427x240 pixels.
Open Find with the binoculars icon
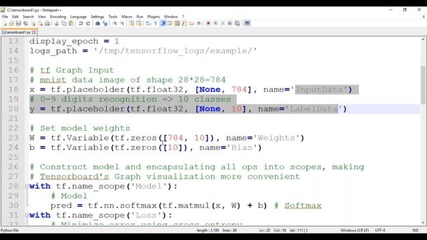(x=97, y=23)
